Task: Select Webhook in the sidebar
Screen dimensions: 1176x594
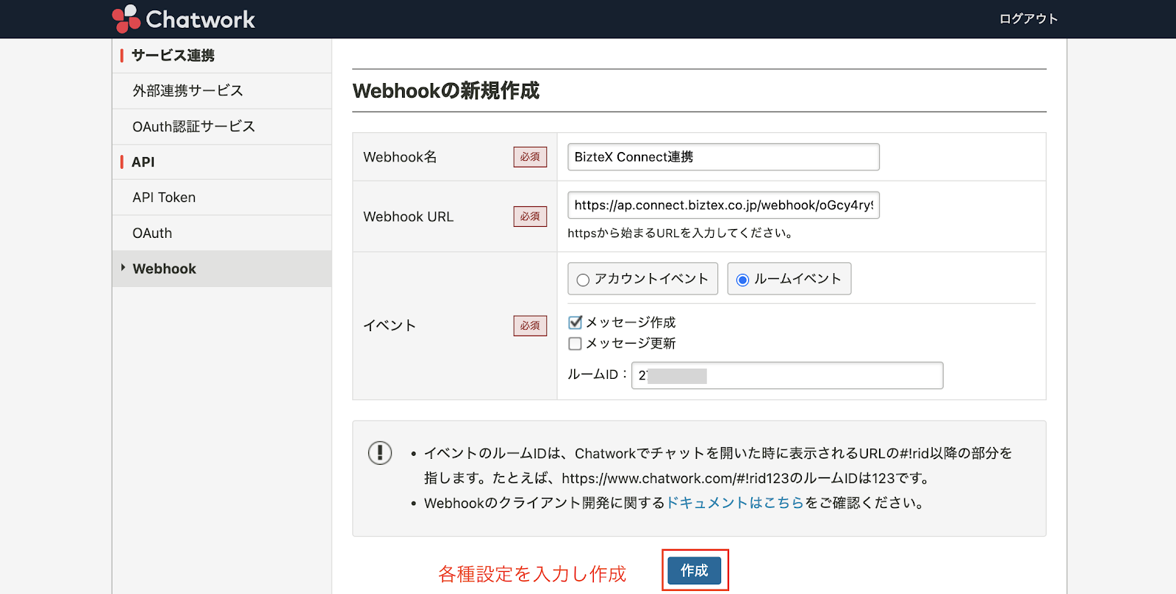Action: (222, 269)
